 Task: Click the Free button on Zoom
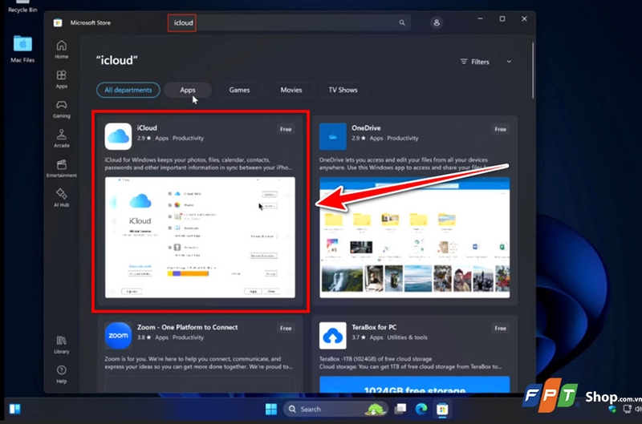click(x=286, y=329)
